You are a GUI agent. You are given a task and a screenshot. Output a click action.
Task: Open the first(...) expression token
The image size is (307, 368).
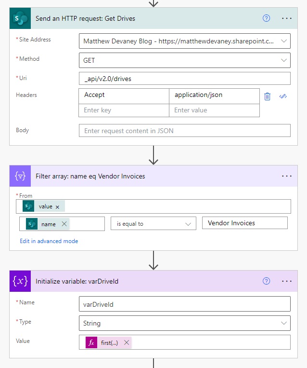tap(109, 342)
